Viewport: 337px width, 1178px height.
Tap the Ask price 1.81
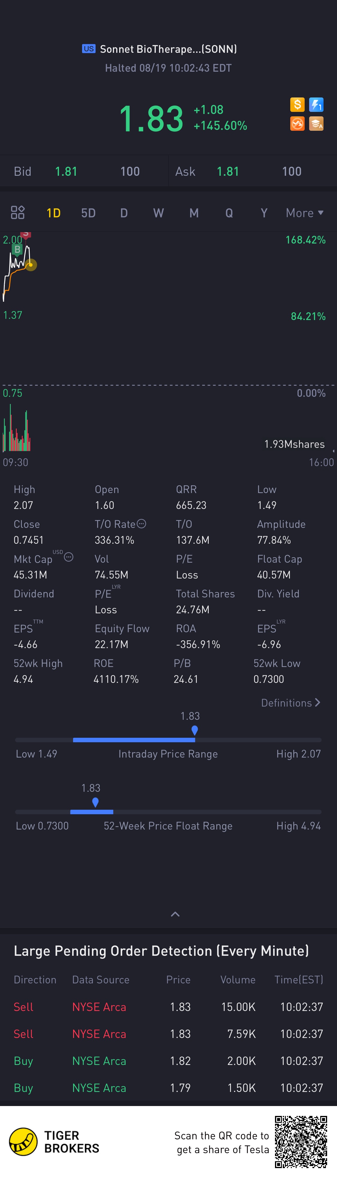click(x=228, y=172)
